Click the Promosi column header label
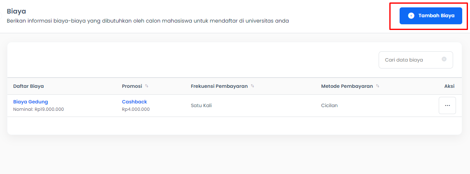The image size is (470, 174). pyautogui.click(x=132, y=86)
